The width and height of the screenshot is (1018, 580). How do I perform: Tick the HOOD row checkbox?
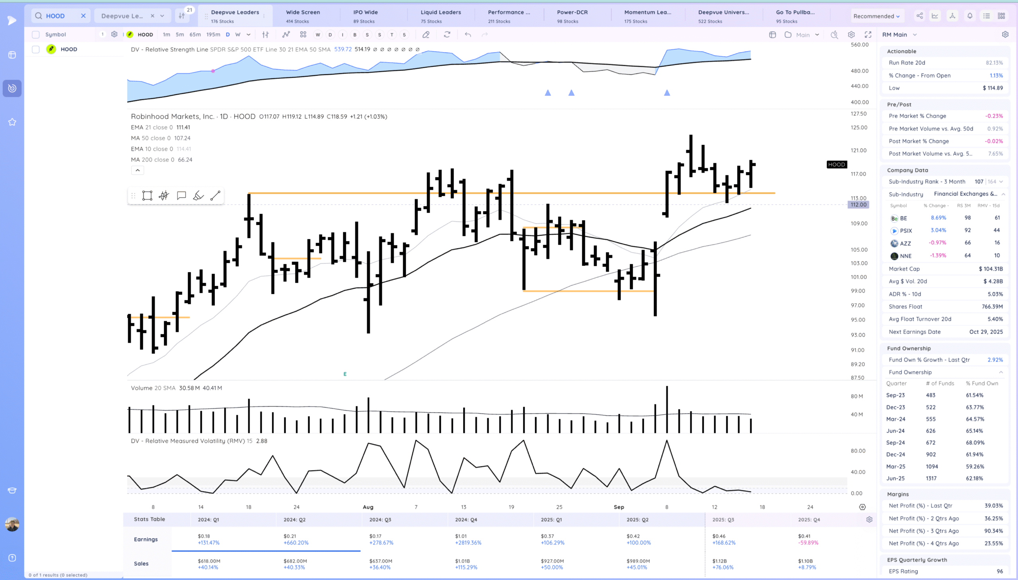(x=36, y=49)
